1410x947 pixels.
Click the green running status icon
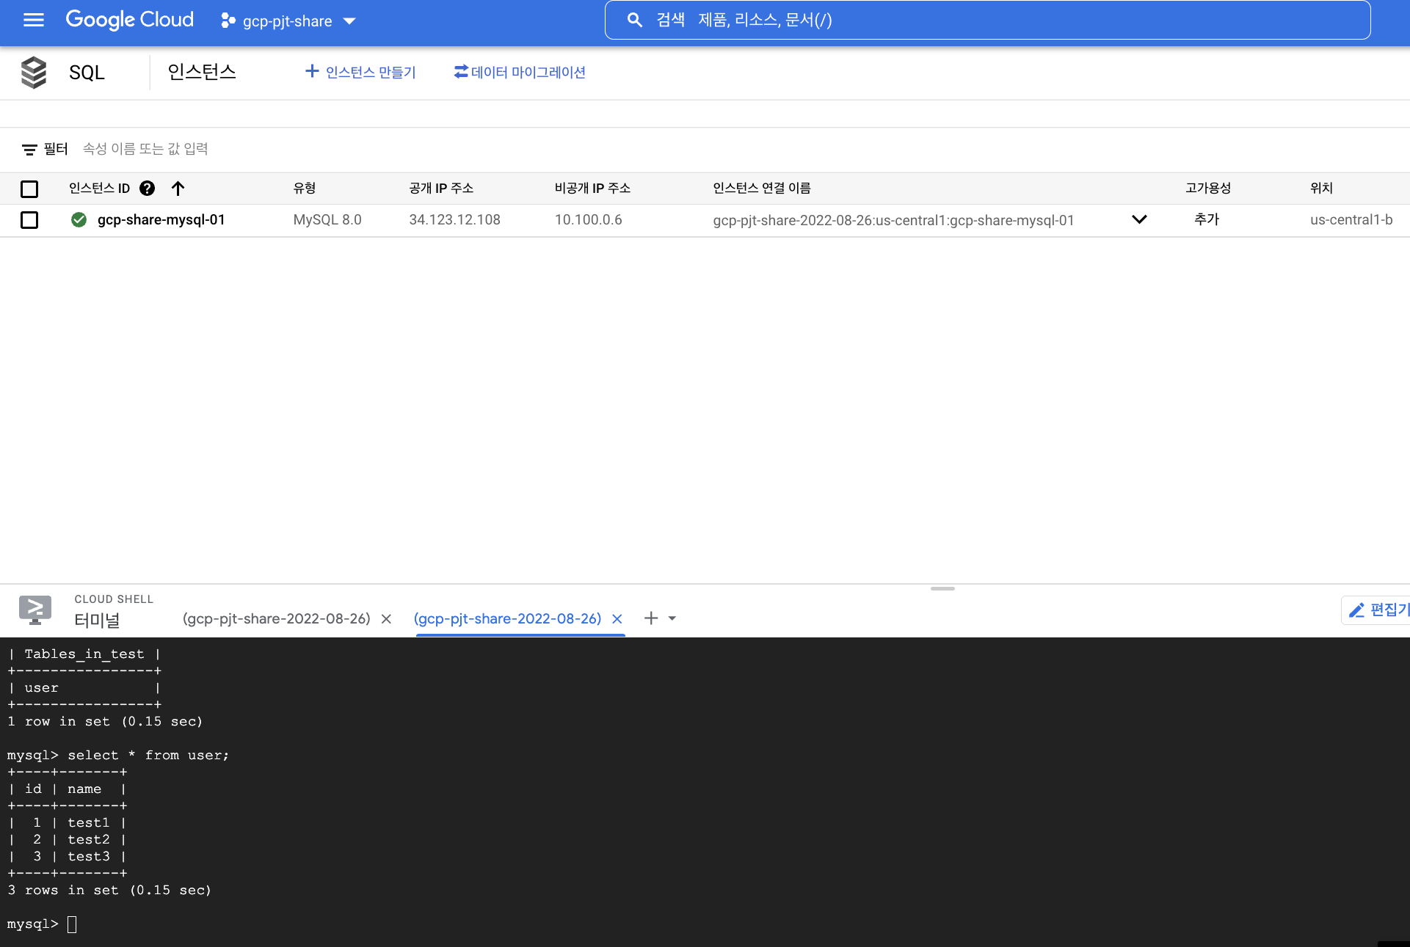coord(79,220)
